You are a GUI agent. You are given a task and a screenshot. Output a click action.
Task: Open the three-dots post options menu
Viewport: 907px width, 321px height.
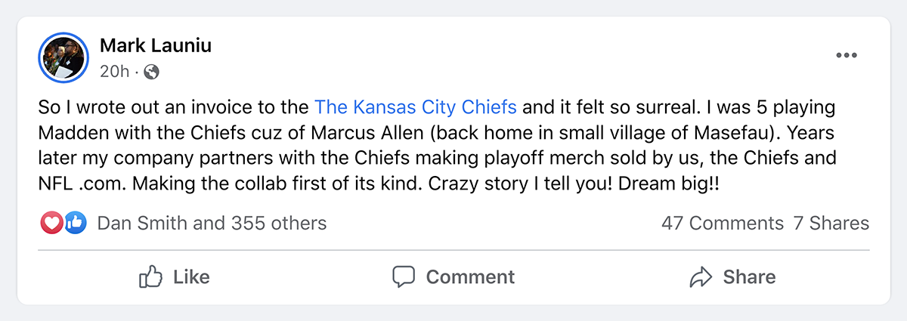click(847, 56)
